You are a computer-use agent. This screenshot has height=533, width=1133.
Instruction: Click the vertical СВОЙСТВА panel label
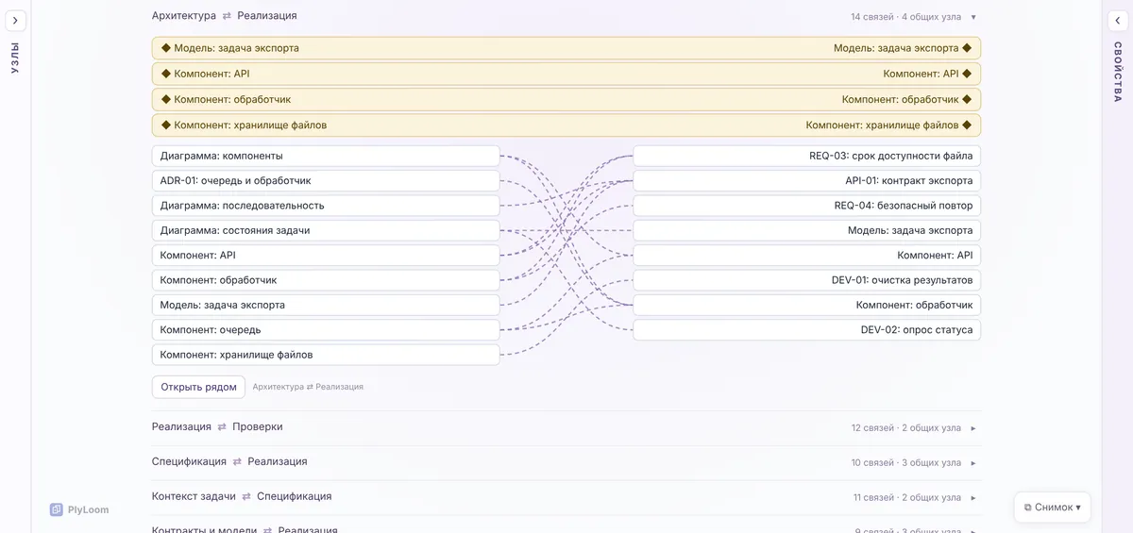click(x=1117, y=72)
